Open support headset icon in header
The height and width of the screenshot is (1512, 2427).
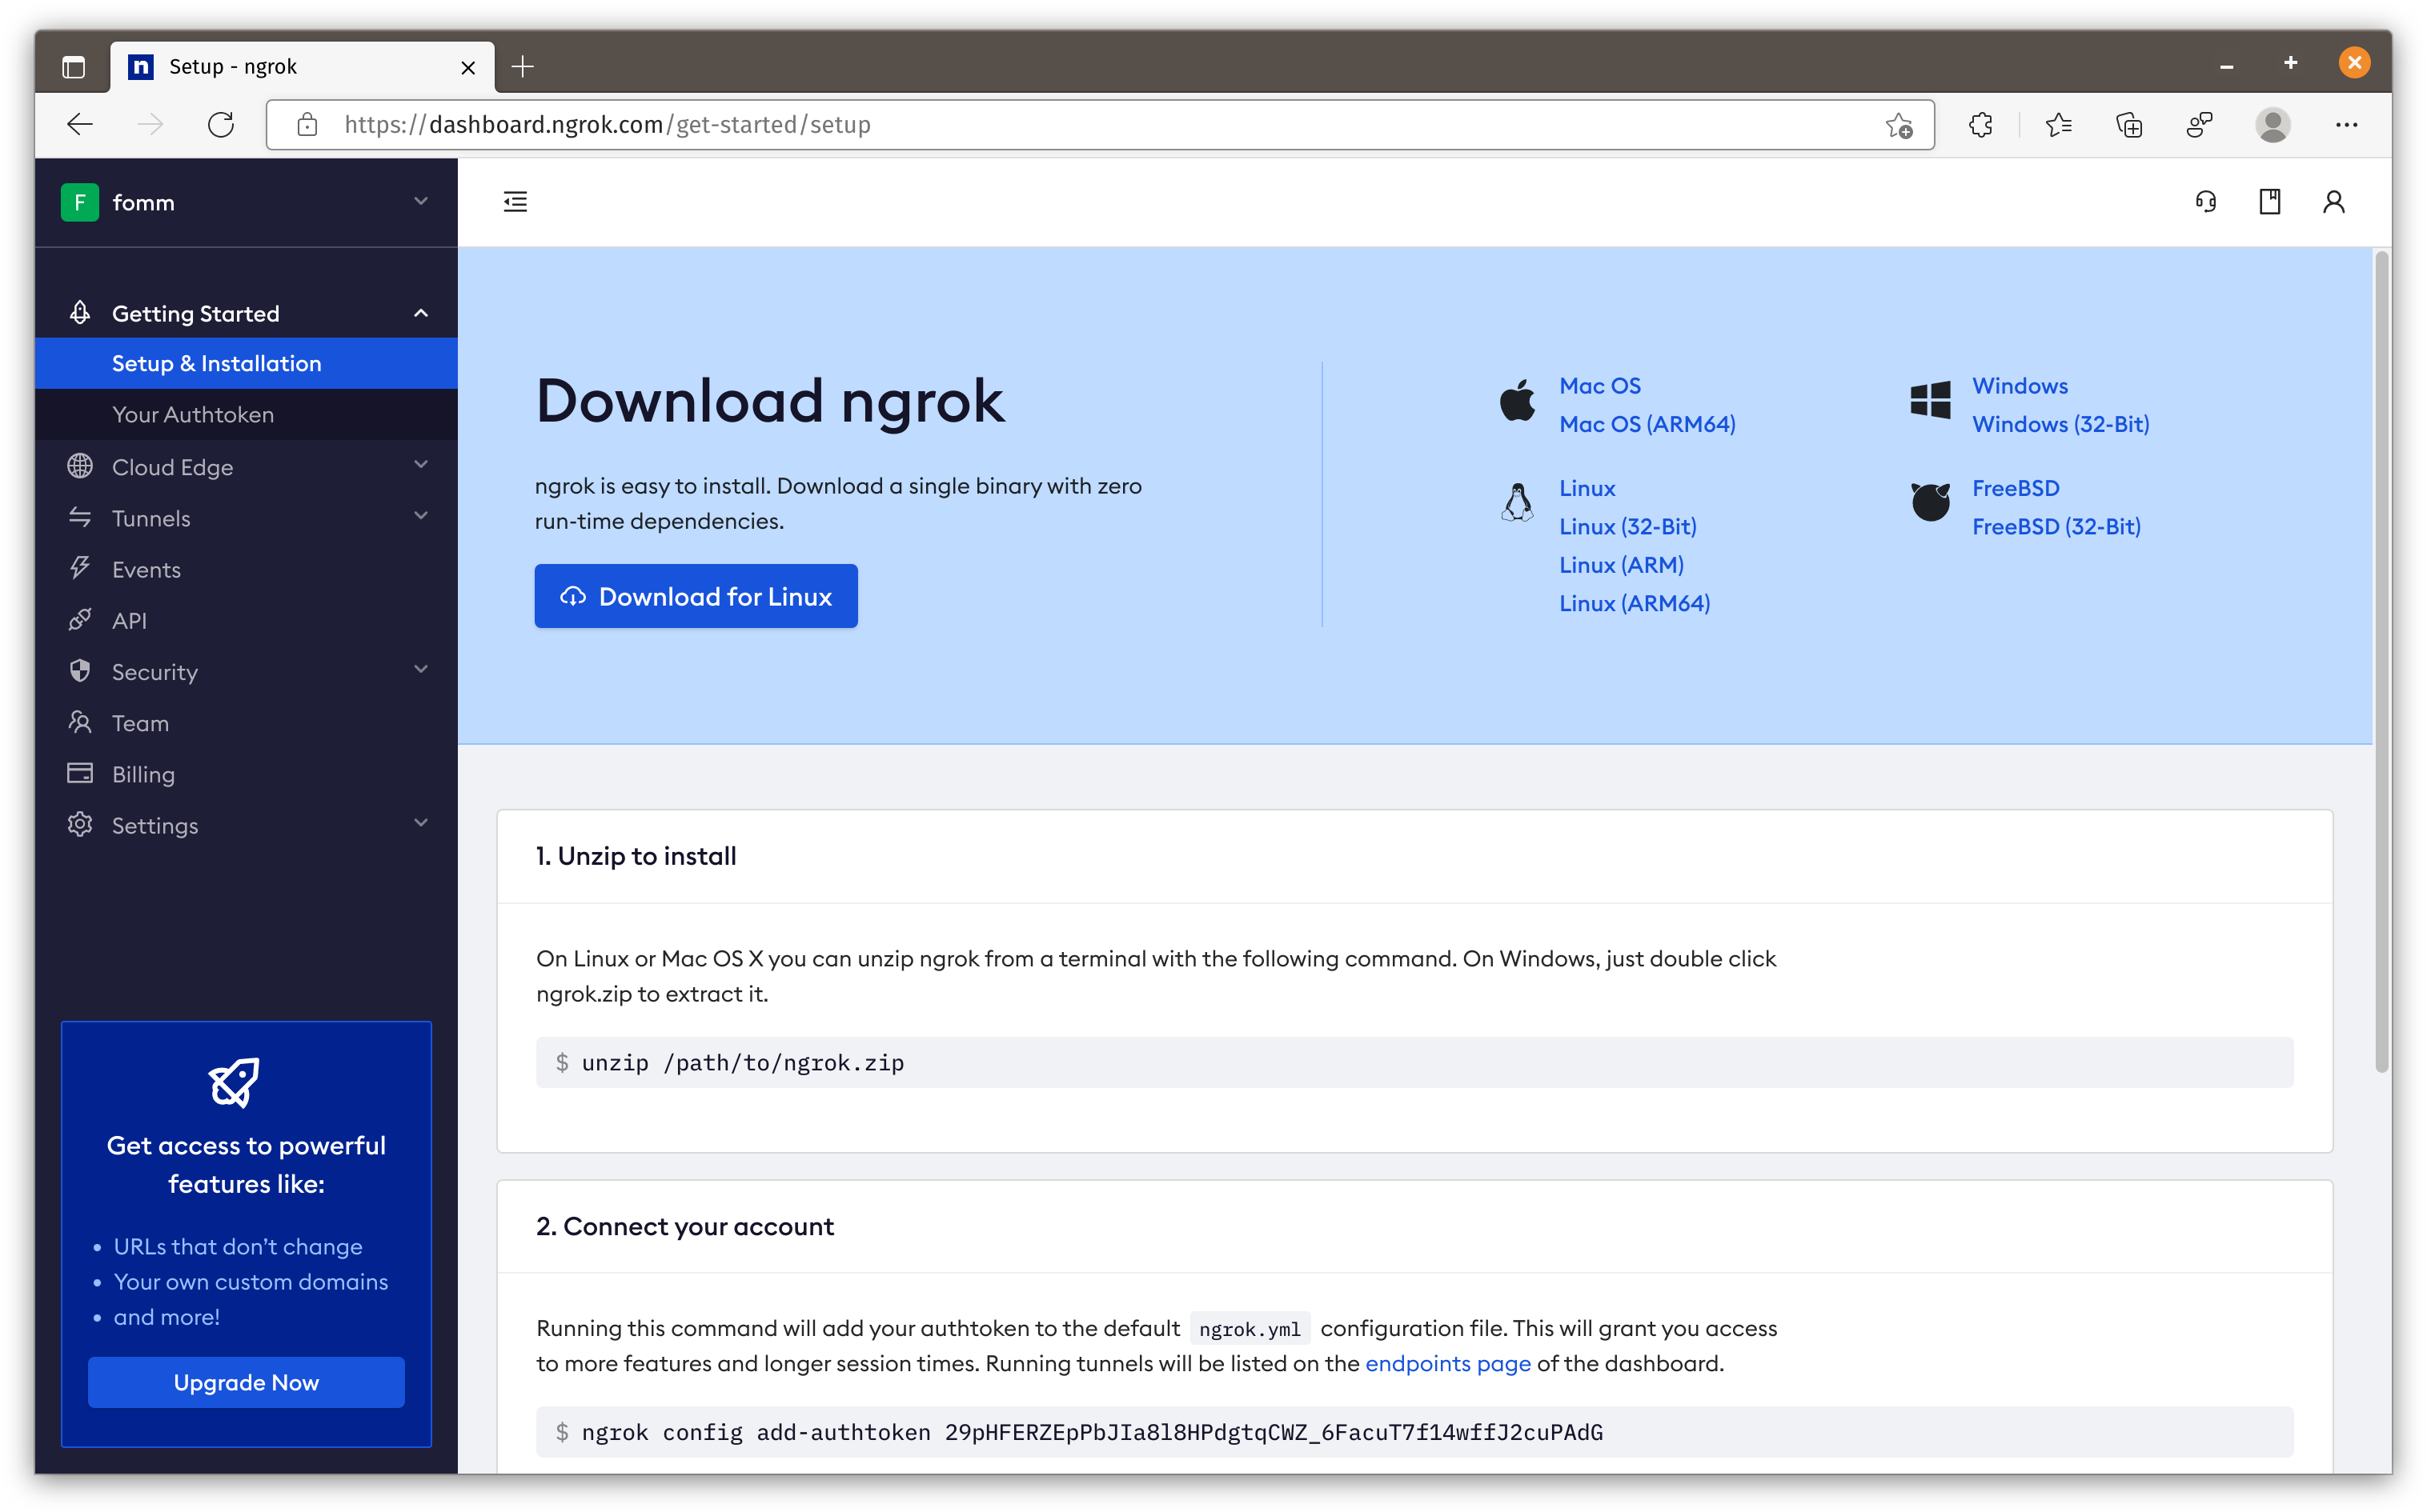coord(2205,202)
